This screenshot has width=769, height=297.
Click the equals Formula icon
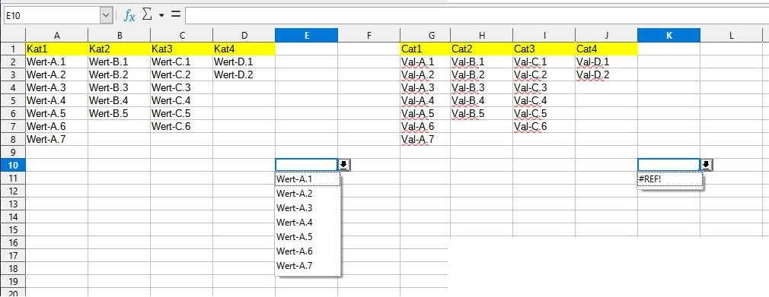[x=175, y=15]
